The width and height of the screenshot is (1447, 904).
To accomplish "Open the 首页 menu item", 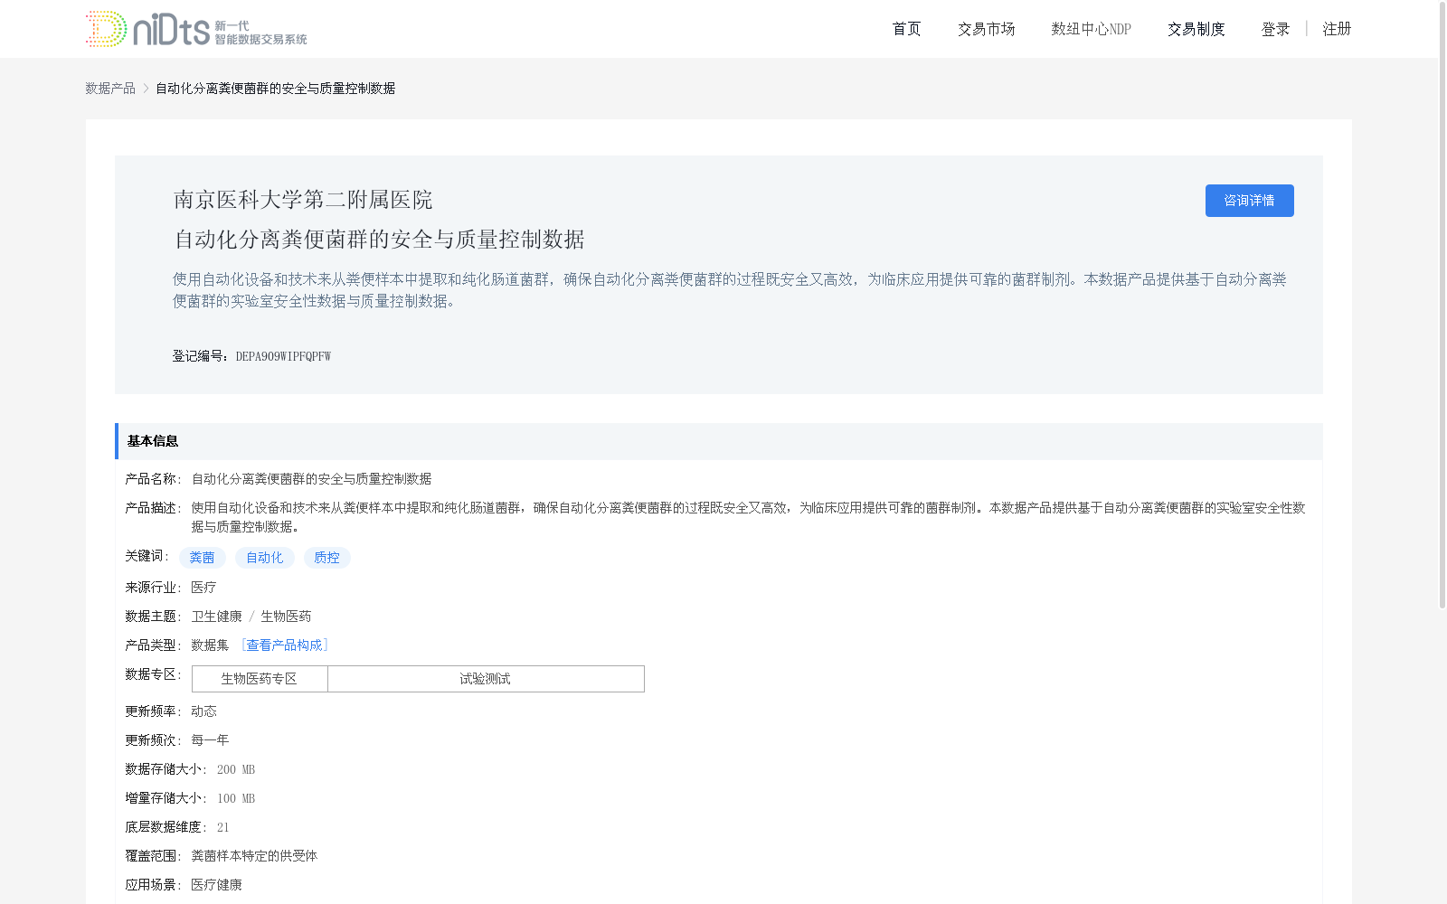I will pos(906,29).
